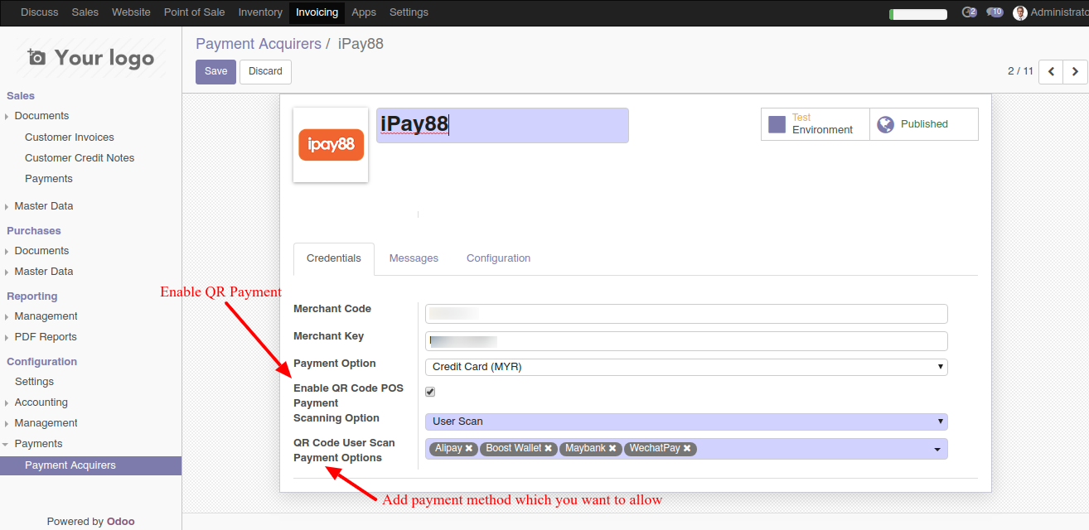Click the 2 / 11 pager counter
Screen dimensions: 1089x530
(1020, 71)
